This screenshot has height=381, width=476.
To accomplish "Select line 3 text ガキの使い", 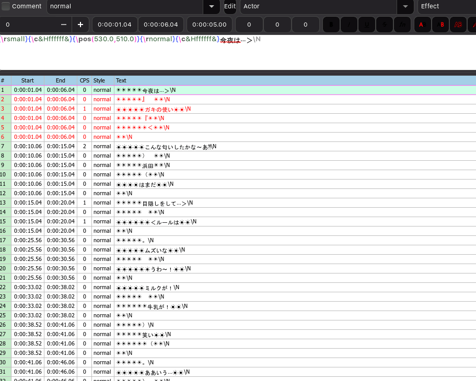I will coord(159,109).
